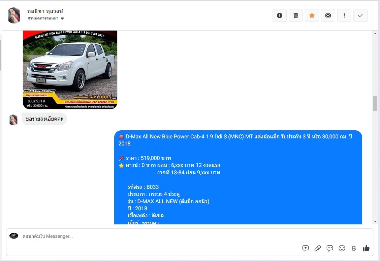Mark the conversation unread with the envelope icon

pyautogui.click(x=328, y=15)
